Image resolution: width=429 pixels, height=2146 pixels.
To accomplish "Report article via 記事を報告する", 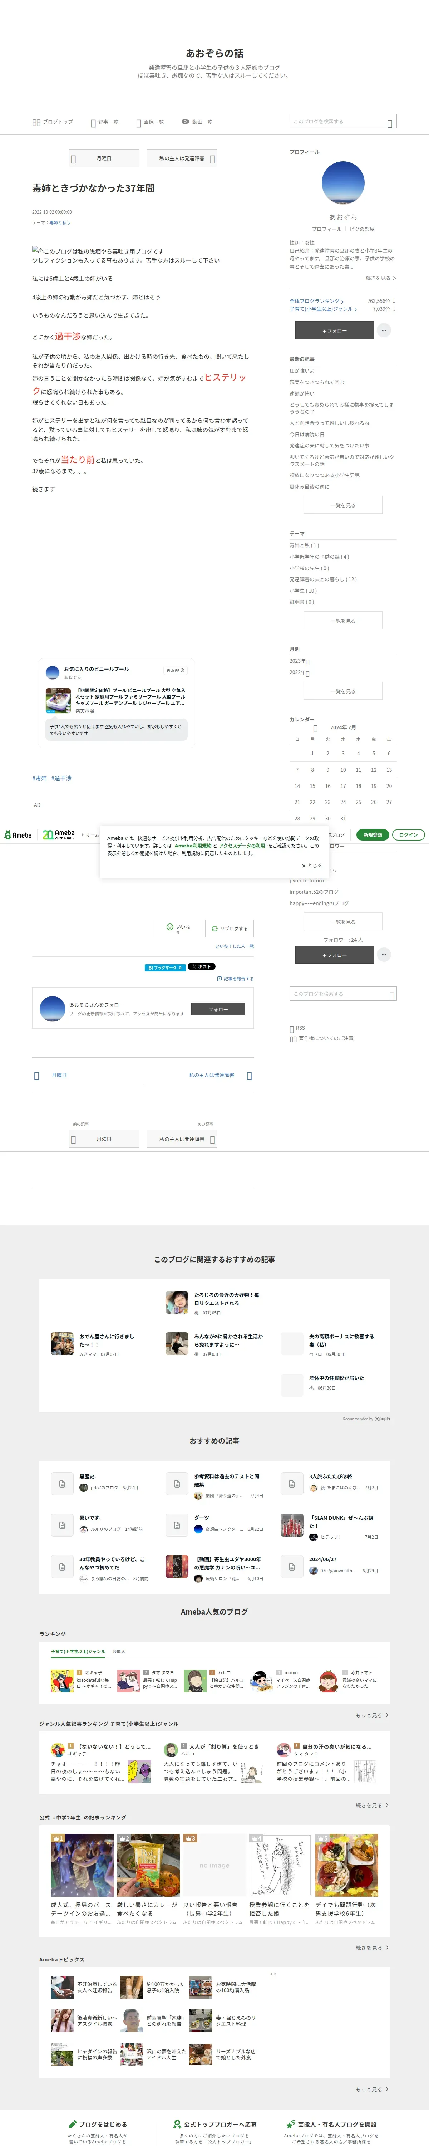I will [x=235, y=979].
